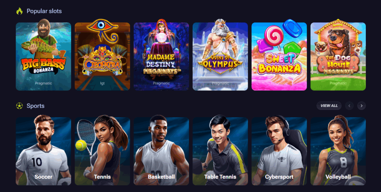The width and height of the screenshot is (381, 192).
Task: Open Madame Destiny Megaways slot
Action: tap(161, 57)
